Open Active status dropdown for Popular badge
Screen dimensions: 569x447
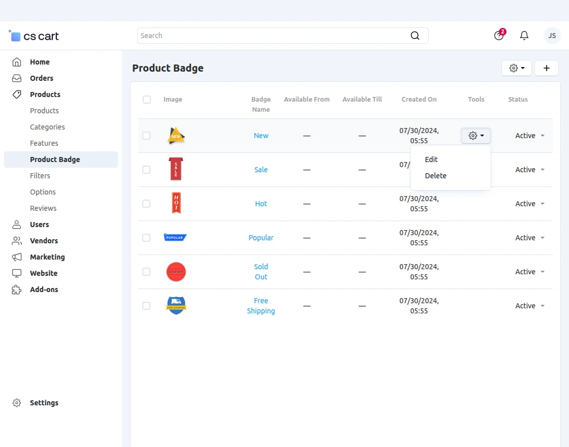530,238
